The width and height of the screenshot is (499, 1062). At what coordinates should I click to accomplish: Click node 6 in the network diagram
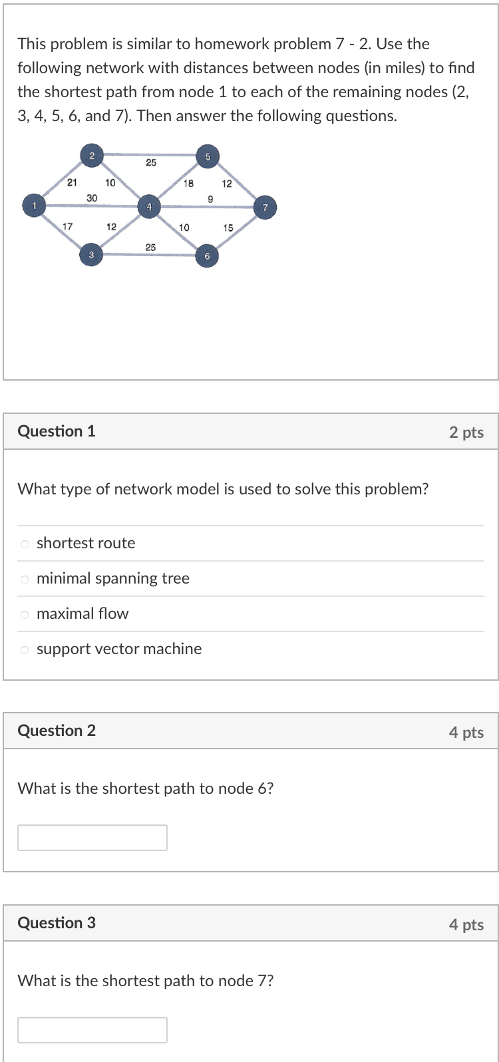[x=206, y=255]
